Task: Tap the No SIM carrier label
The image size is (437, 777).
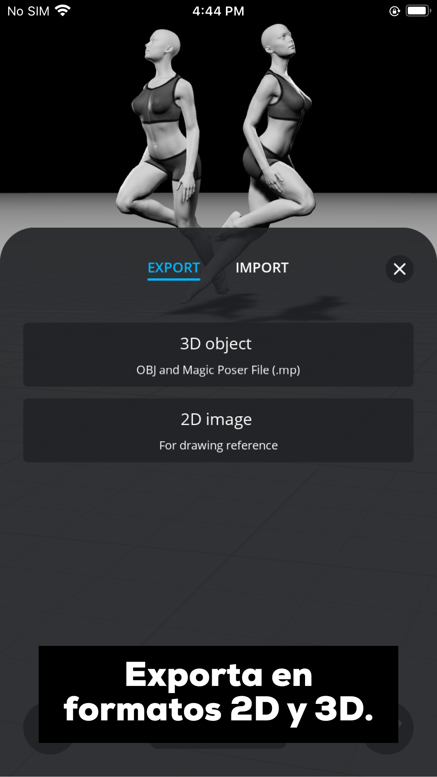Action: [x=28, y=11]
